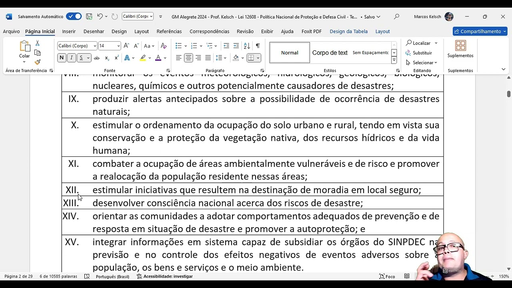The width and height of the screenshot is (512, 288).
Task: Click the Save icon in title bar
Action: click(x=89, y=16)
